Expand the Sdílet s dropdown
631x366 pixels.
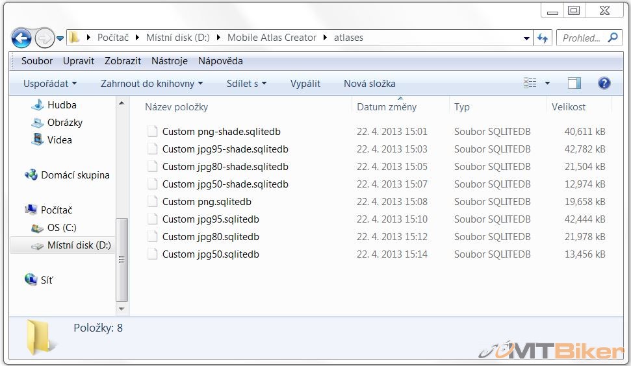246,84
